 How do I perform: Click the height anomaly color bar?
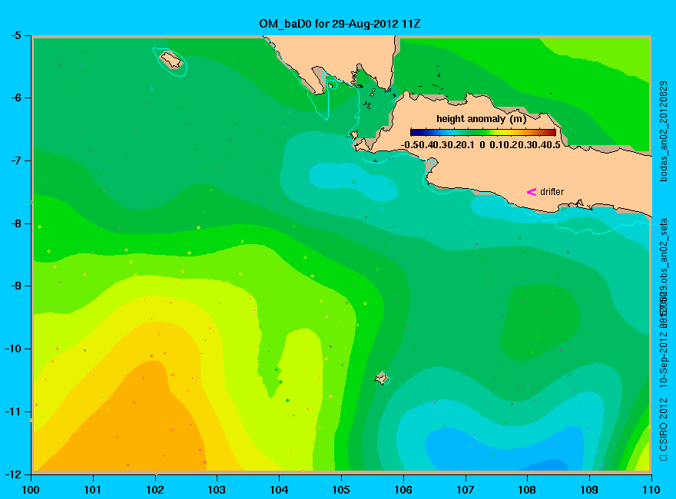(x=483, y=132)
